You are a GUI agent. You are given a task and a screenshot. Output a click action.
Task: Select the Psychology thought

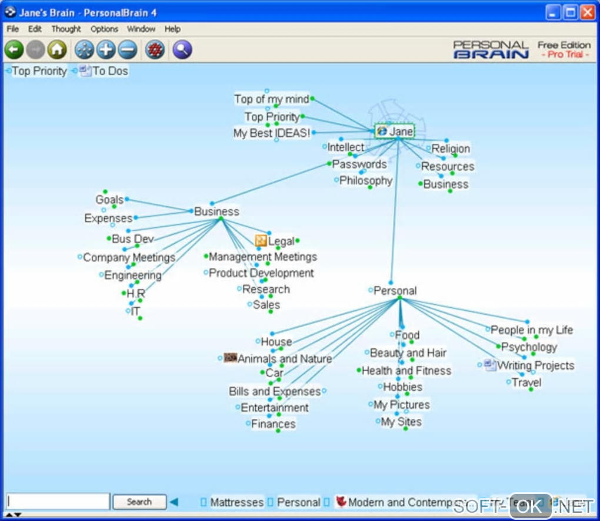[529, 347]
